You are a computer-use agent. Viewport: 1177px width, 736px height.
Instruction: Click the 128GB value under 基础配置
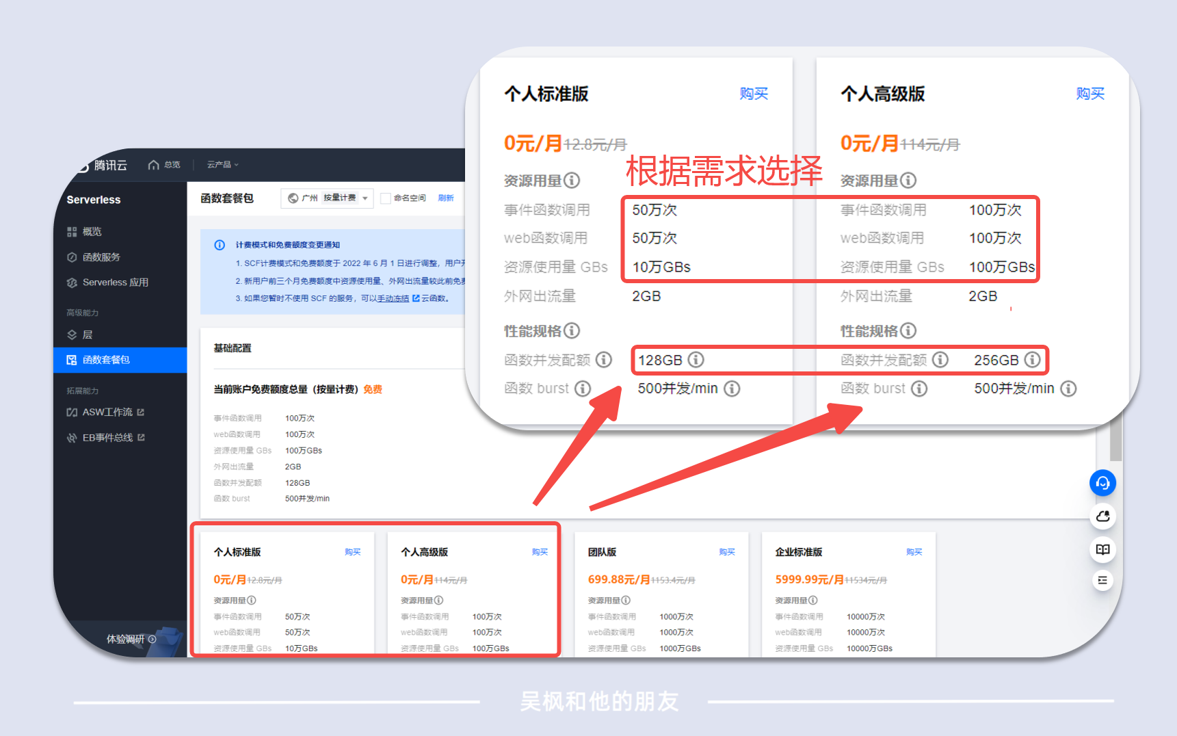click(297, 483)
